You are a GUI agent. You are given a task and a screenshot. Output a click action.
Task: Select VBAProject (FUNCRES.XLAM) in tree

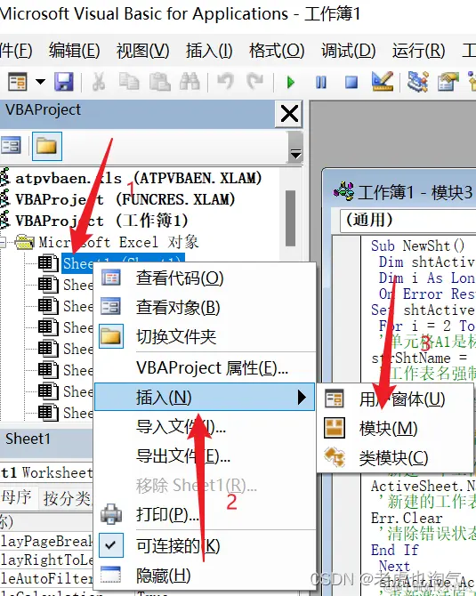tap(125, 199)
